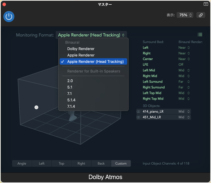Select the white object dot in 3D view

coord(36,107)
